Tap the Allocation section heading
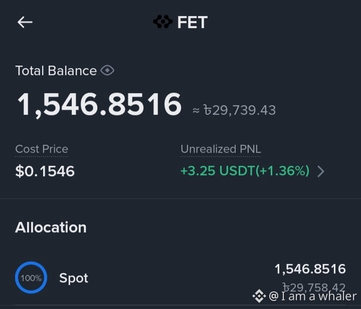The height and width of the screenshot is (309, 361). point(51,227)
